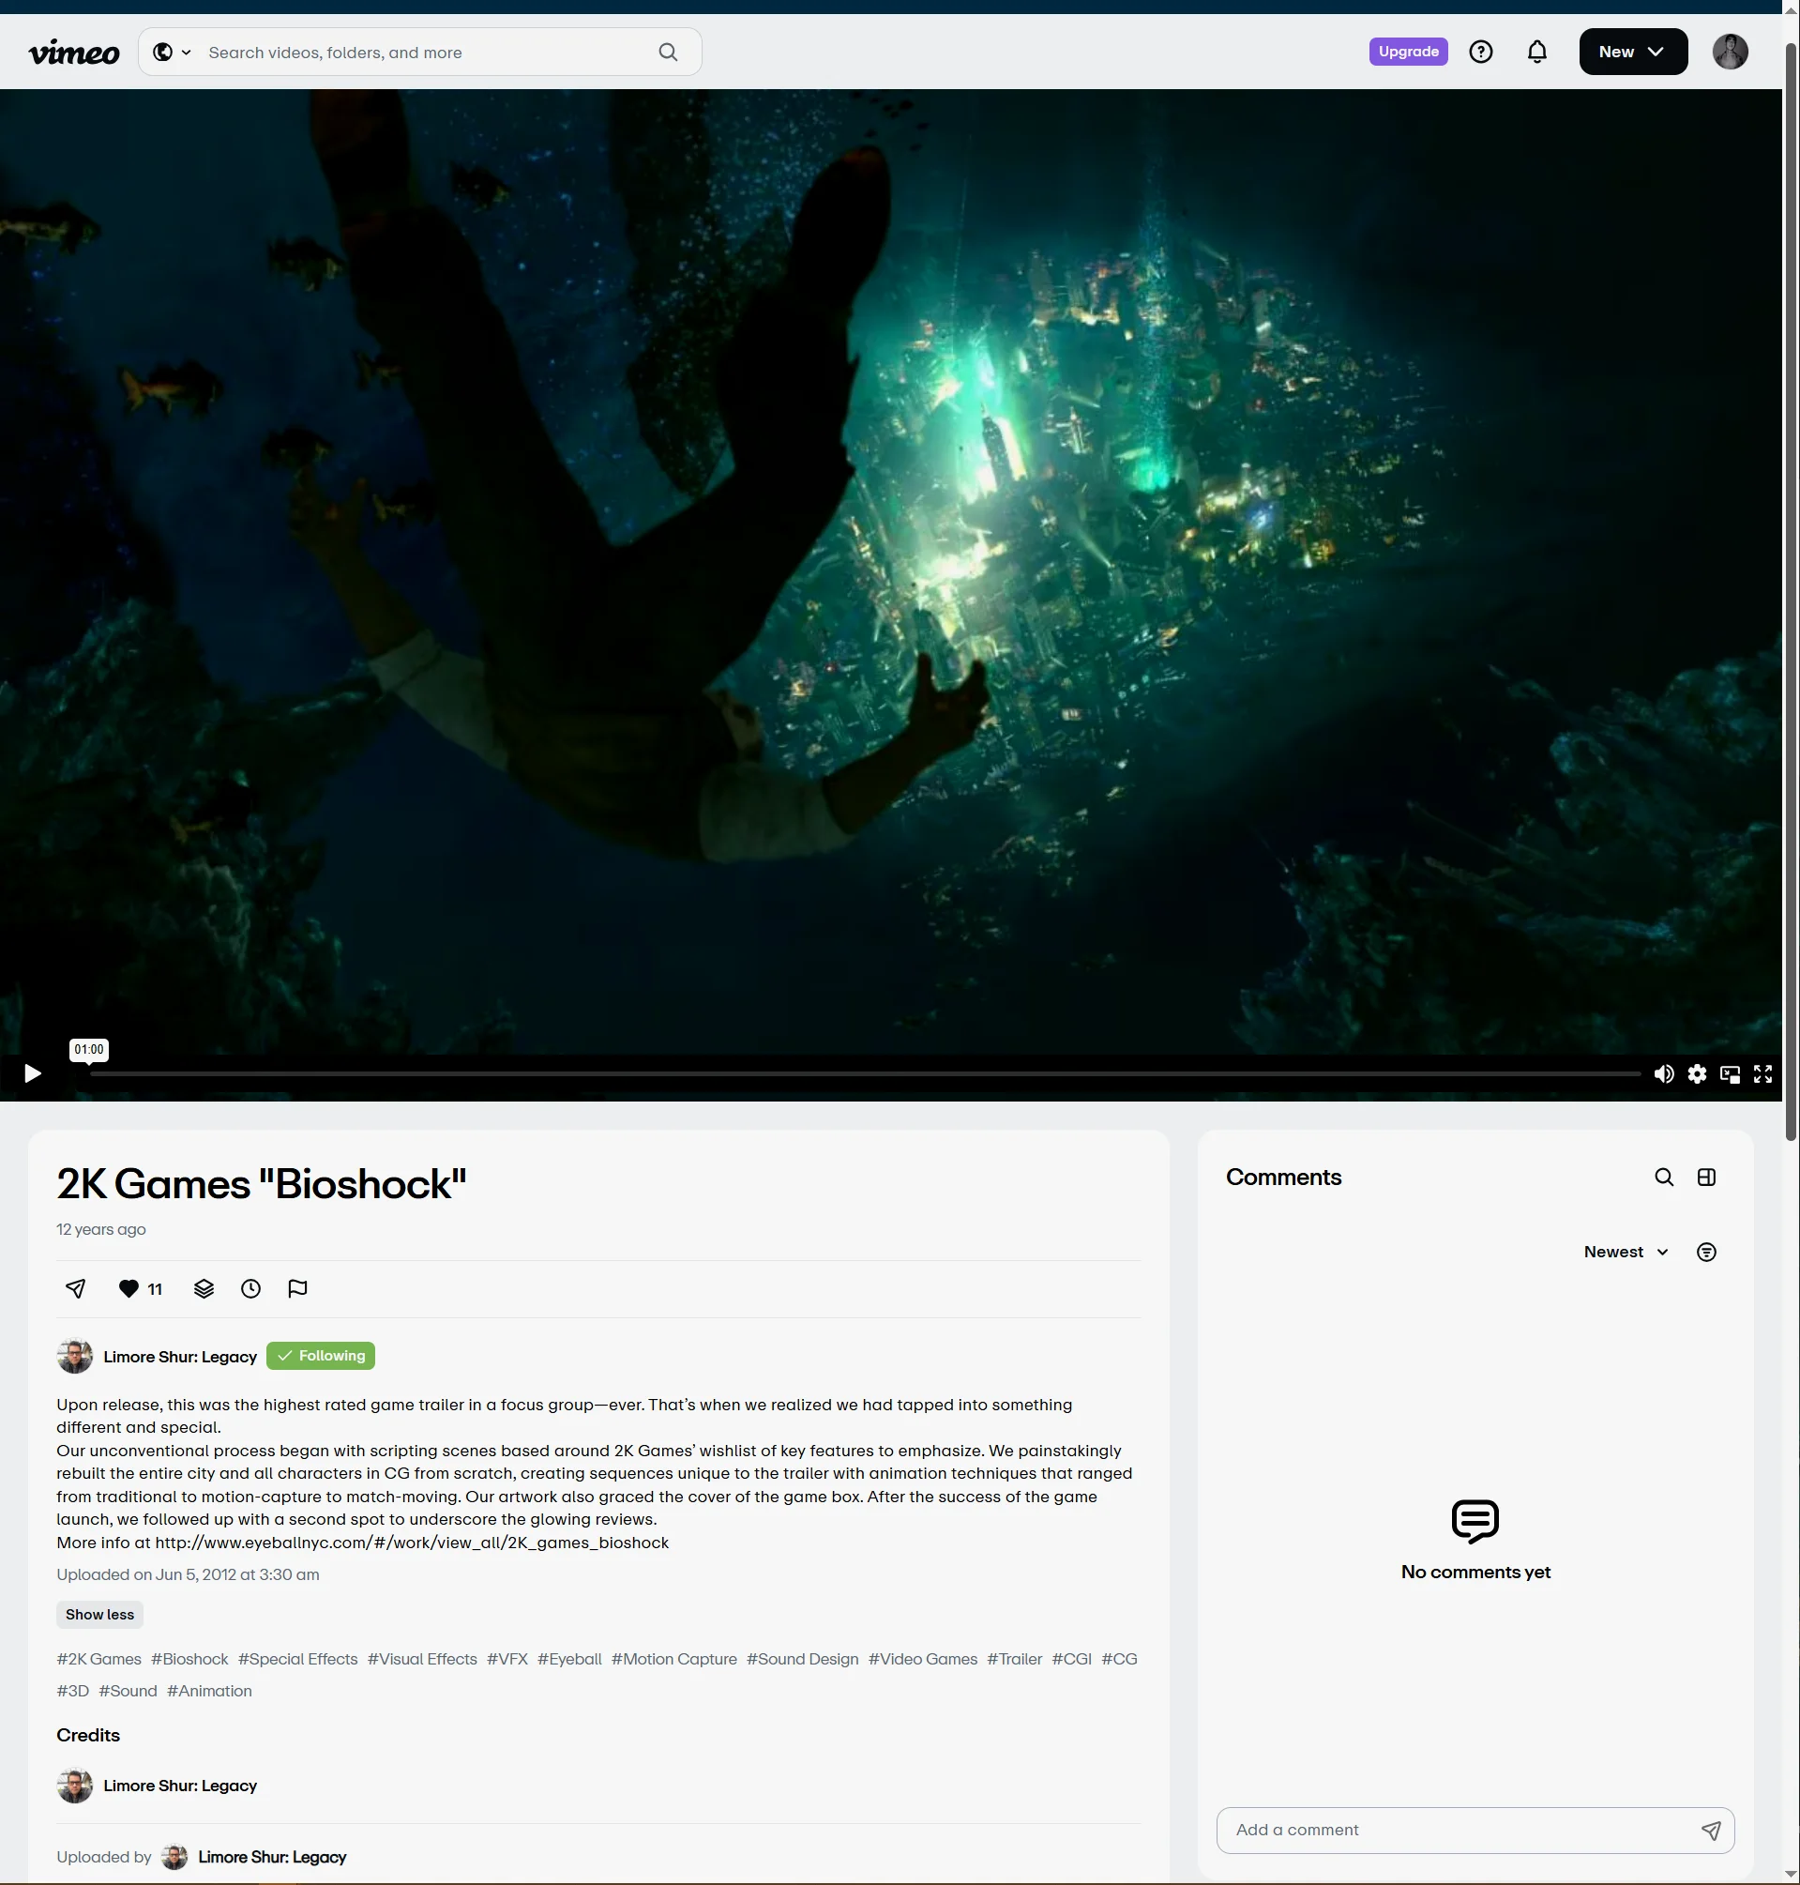The width and height of the screenshot is (1800, 1885).
Task: Open the #Visual Effects tag
Action: click(x=422, y=1659)
